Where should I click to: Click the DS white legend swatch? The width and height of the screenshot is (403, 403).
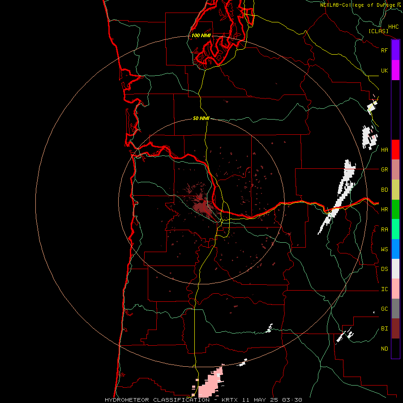pos(395,269)
